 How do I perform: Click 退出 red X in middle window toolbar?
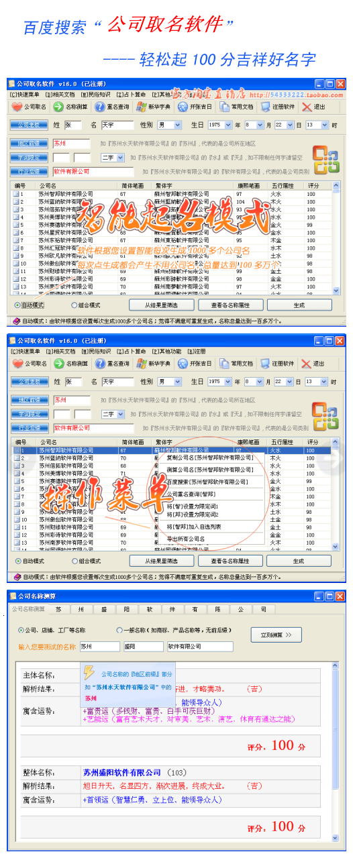[307, 364]
